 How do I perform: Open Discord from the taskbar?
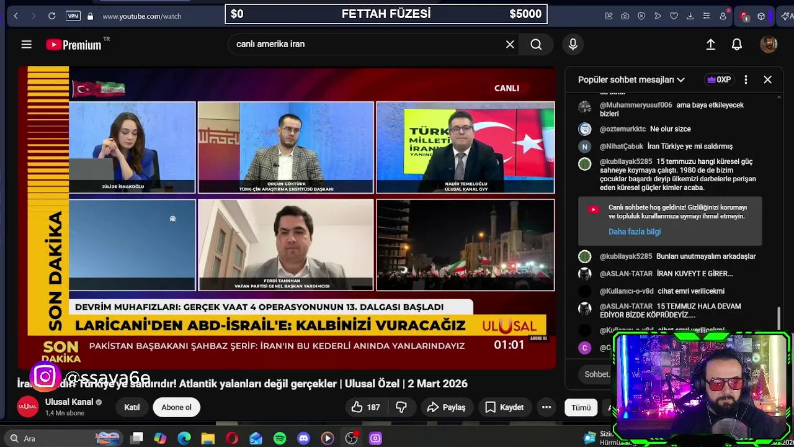[303, 438]
